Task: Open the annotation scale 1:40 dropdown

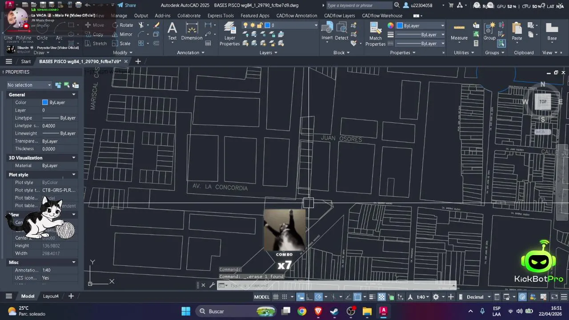Action: [423, 297]
